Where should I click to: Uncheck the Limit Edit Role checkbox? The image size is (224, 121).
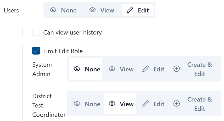36,51
